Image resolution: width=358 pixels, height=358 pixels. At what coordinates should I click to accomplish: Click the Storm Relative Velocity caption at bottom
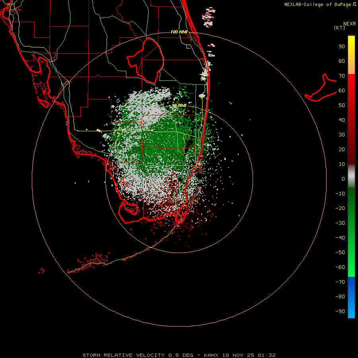click(179, 355)
